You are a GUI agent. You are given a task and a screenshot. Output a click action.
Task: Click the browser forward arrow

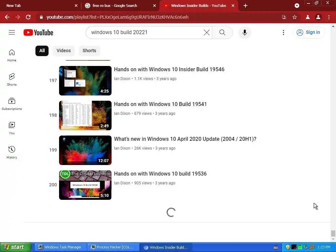pyautogui.click(x=18, y=17)
